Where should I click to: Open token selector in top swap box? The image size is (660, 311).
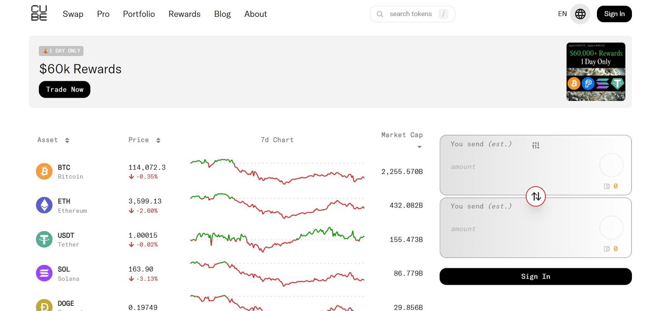[611, 165]
